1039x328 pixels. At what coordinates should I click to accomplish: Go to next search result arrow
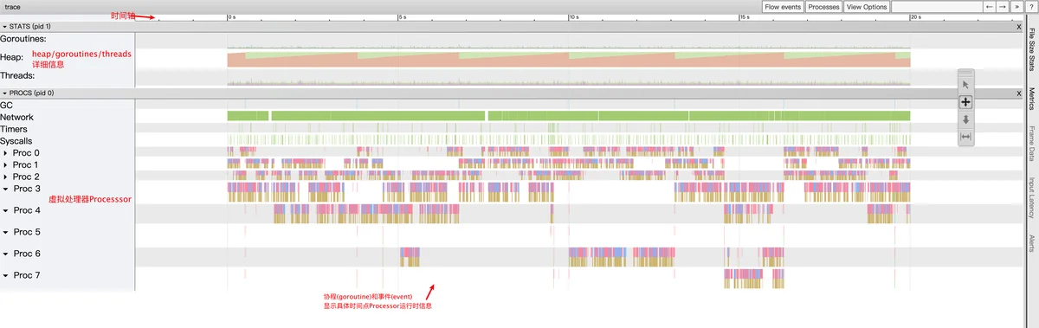[1002, 7]
